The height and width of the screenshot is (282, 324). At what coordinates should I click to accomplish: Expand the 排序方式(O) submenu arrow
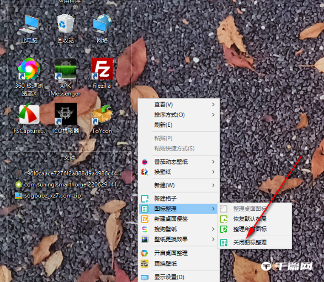[x=213, y=115]
